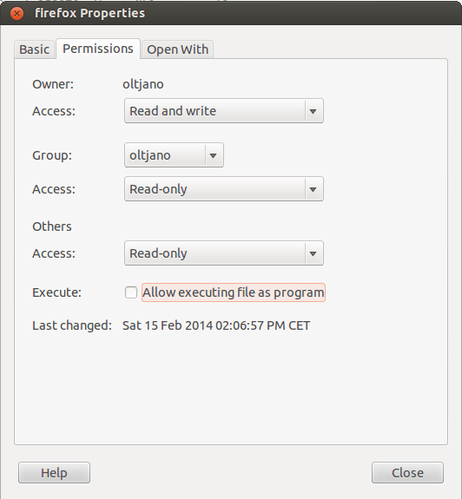Open the owner's Read and write access combo box
Screen dimensions: 462x499
point(224,111)
